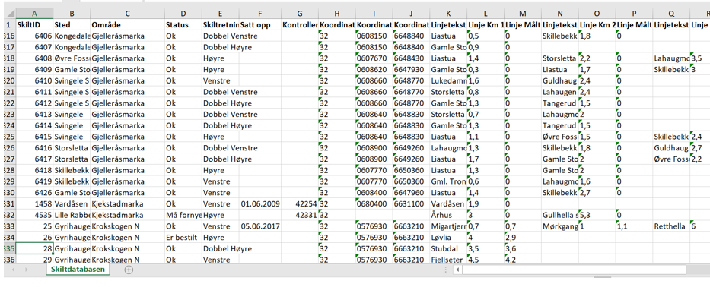Click Gullhella cell in row 332
Screen dimensions: 710x287
coord(559,215)
